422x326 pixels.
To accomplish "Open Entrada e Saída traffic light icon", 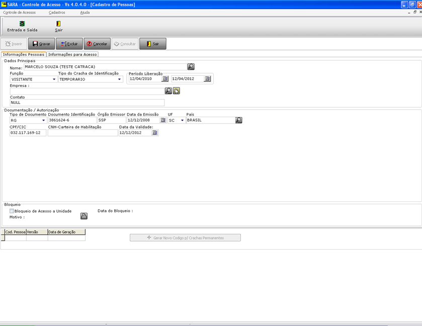I will pyautogui.click(x=22, y=24).
